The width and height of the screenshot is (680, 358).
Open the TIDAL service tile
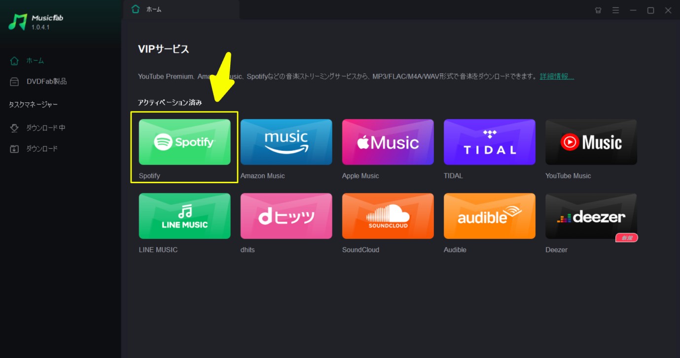(x=489, y=142)
